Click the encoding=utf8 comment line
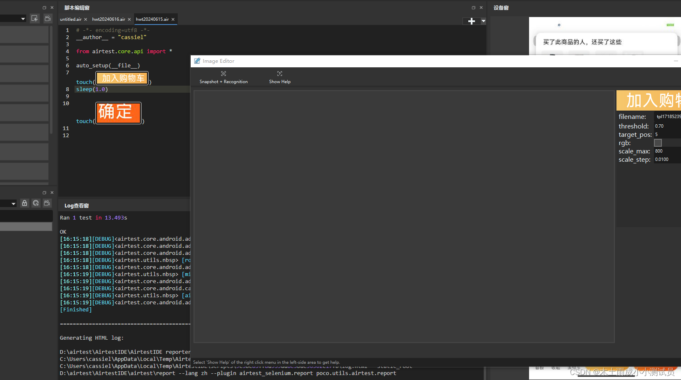Viewport: 681px width, 380px height. click(113, 30)
